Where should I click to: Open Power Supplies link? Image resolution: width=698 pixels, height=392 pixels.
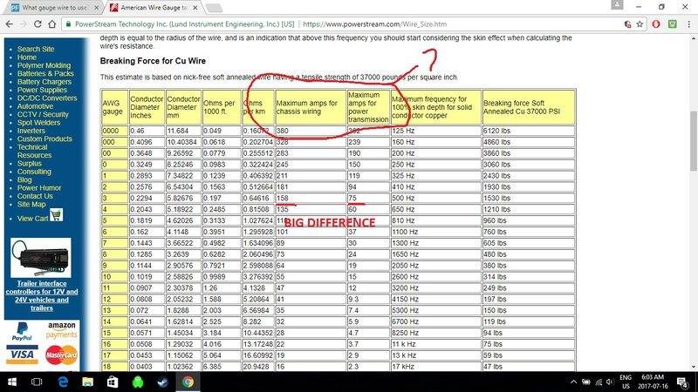coord(42,90)
